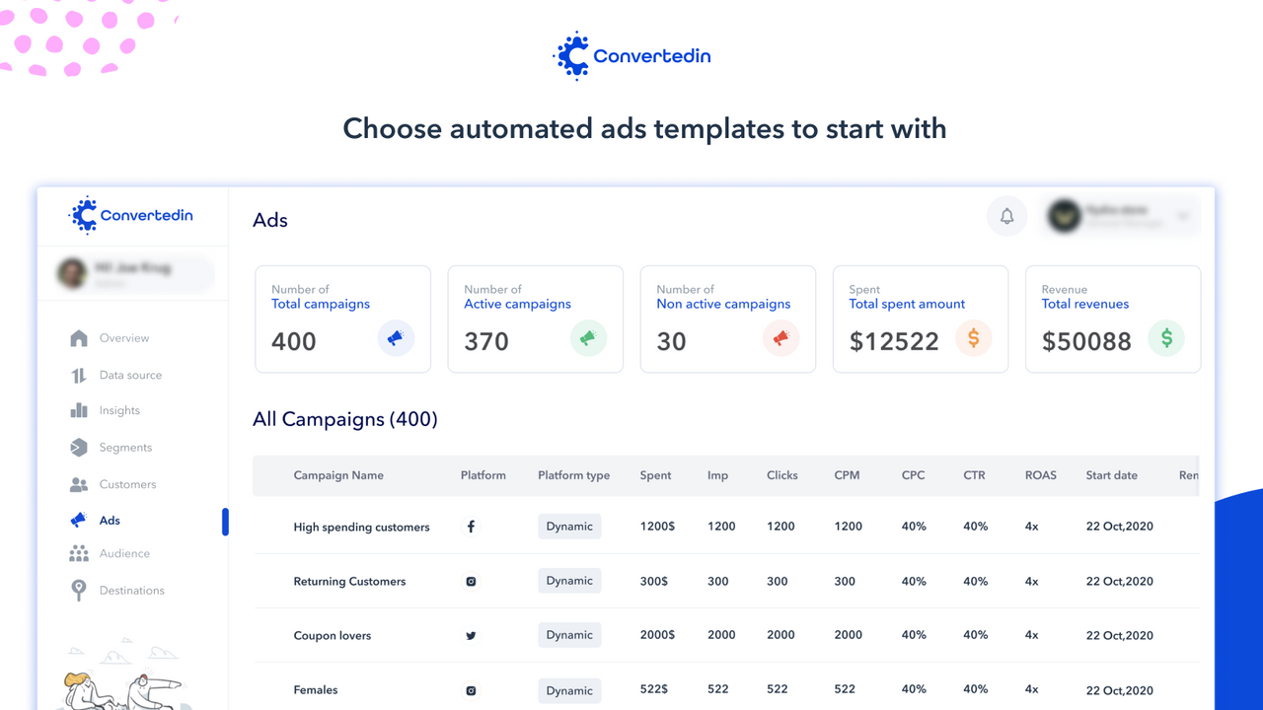Click the red megaphone icon on Non active campaigns
This screenshot has height=710, width=1263.
(x=780, y=338)
